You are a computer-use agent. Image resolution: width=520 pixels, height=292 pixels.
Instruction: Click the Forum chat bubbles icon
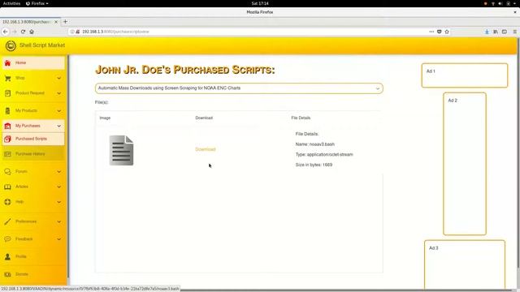pyautogui.click(x=7, y=171)
